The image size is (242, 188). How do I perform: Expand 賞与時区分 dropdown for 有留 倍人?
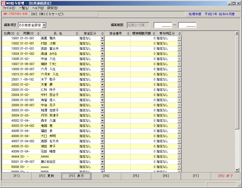click(179, 100)
